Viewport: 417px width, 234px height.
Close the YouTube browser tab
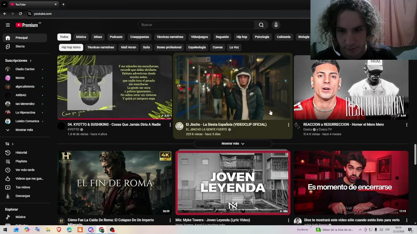[55, 4]
